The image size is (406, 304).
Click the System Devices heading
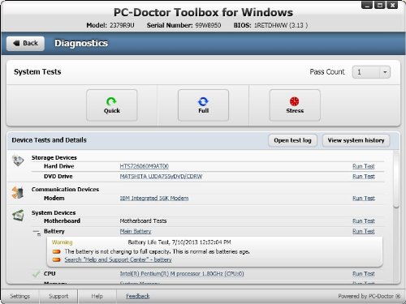click(x=54, y=212)
